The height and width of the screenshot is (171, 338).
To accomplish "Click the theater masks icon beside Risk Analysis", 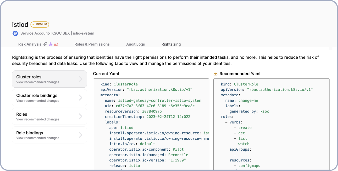I will (45, 44).
